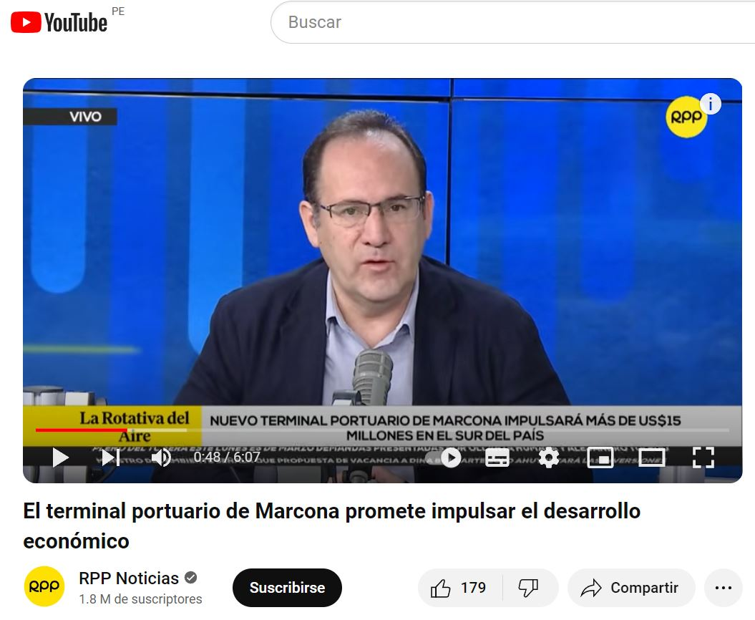Switch to theater mode view
This screenshot has width=755, height=620.
[652, 457]
